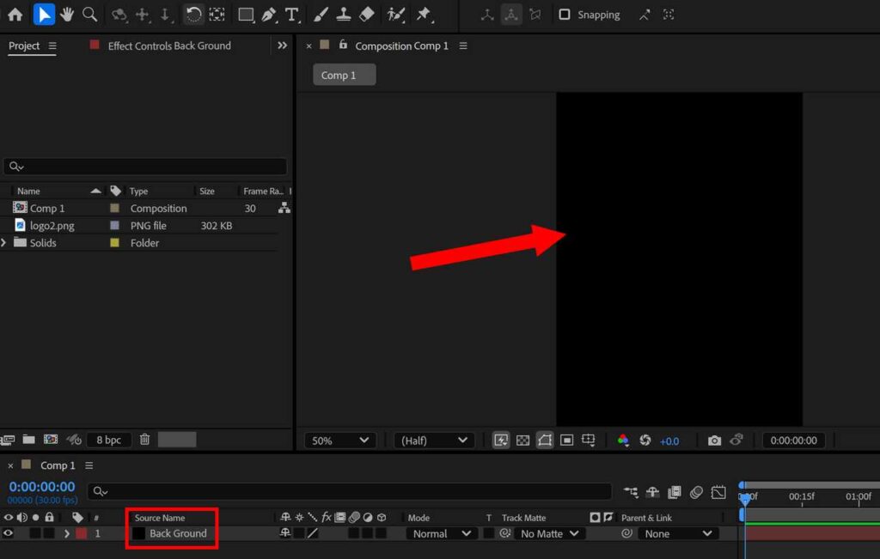880x559 pixels.
Task: Delete selected project item with trash icon
Action: tap(144, 440)
